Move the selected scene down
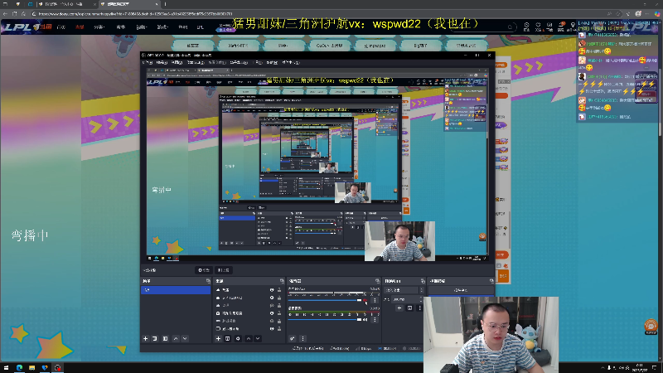This screenshot has width=663, height=373. click(185, 339)
